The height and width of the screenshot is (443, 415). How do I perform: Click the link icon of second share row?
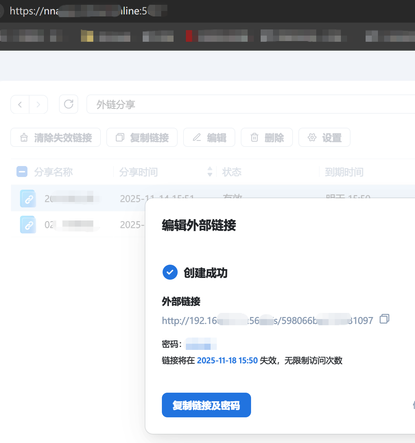28,225
